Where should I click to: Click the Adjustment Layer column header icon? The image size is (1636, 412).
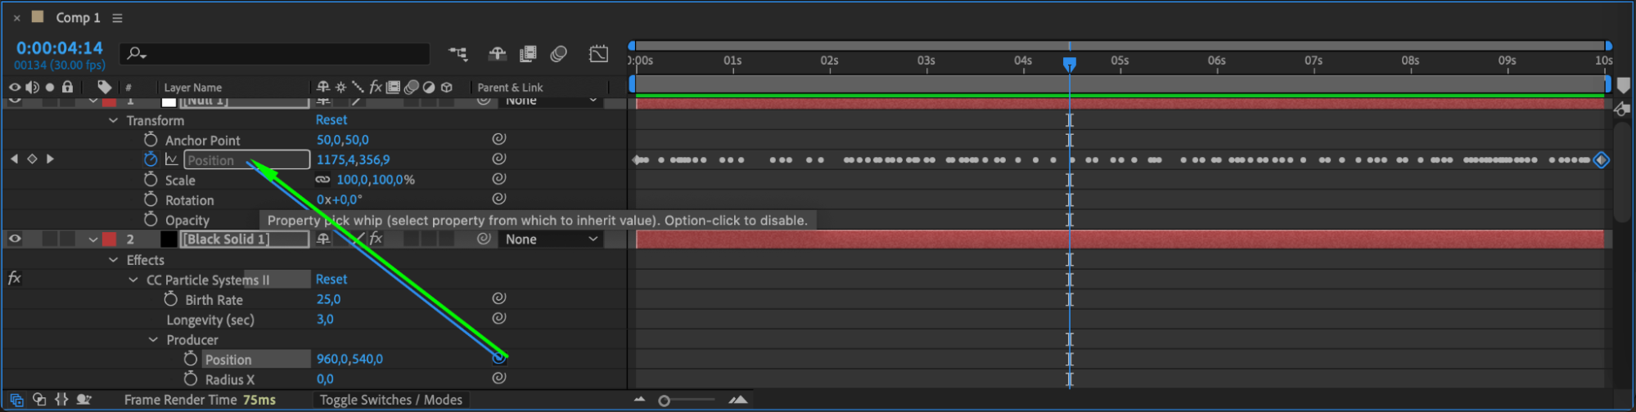point(429,87)
